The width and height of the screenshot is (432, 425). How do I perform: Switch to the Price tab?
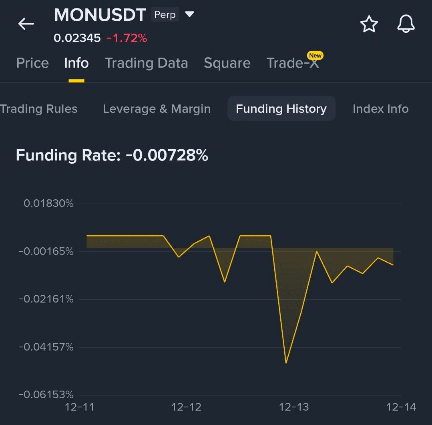pos(32,63)
